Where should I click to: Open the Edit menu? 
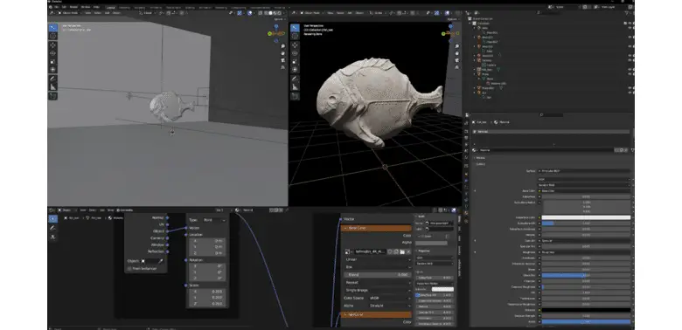65,7
